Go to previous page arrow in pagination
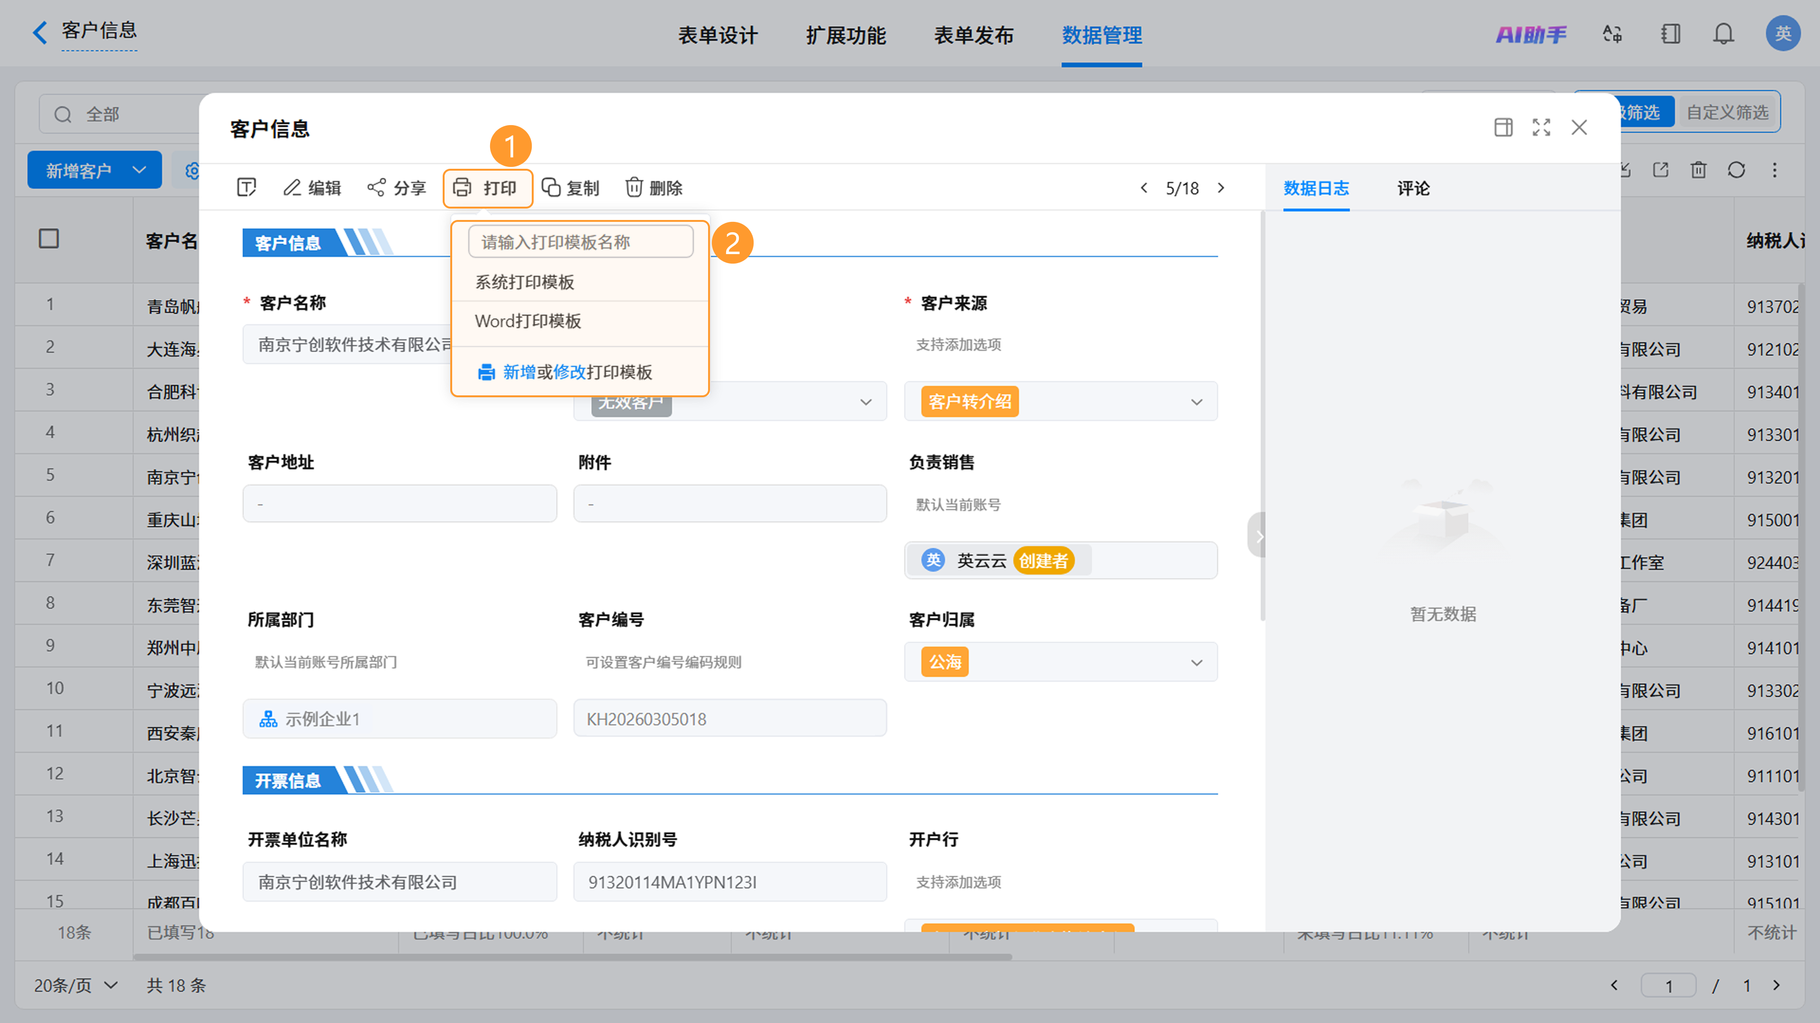The height and width of the screenshot is (1023, 1820). (x=1614, y=986)
